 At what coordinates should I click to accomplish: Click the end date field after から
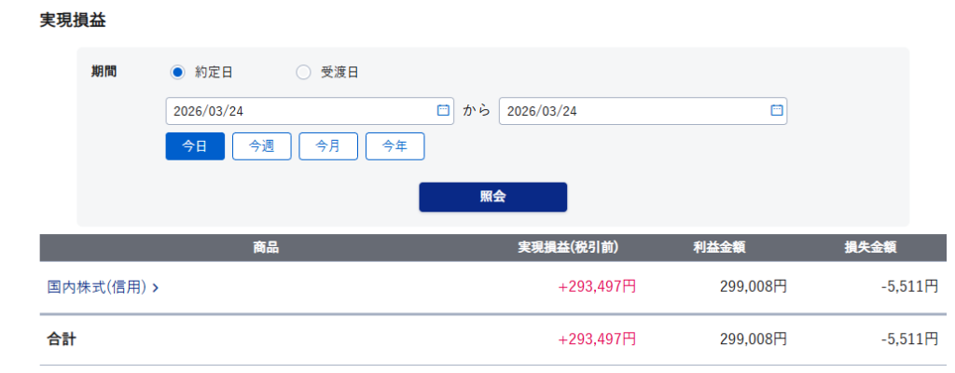[634, 111]
